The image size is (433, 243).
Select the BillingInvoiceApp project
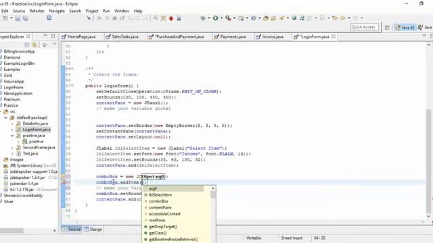click(x=20, y=51)
